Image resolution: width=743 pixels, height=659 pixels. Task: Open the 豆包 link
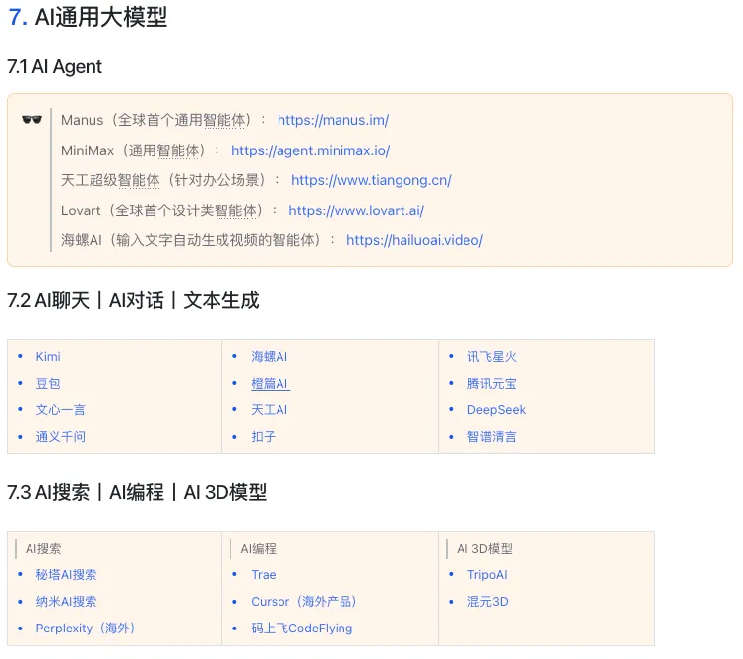click(48, 384)
